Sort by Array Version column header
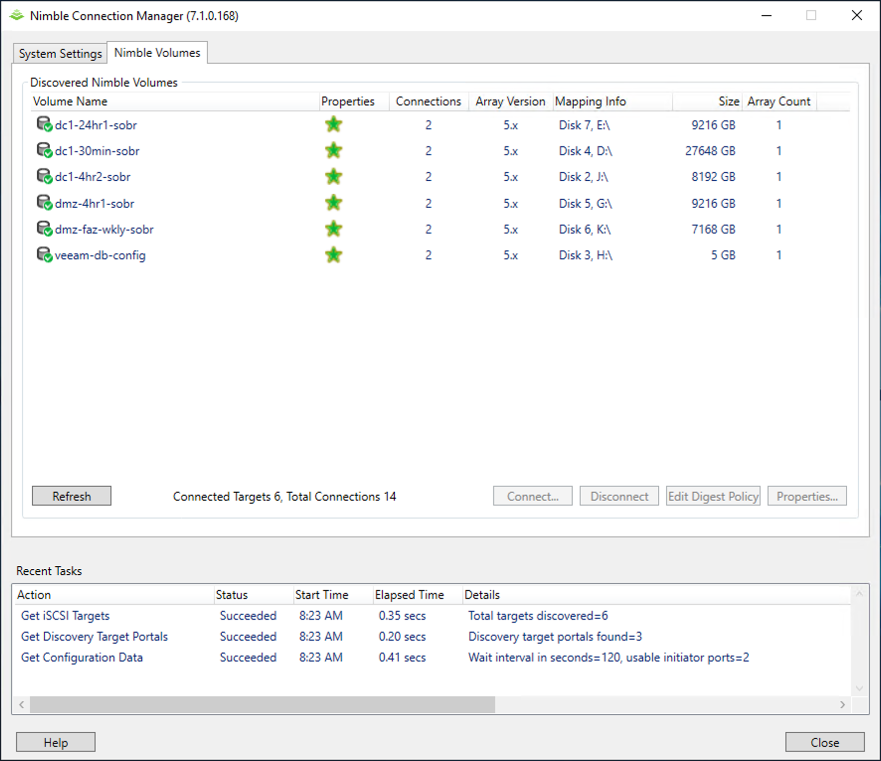The width and height of the screenshot is (881, 761). click(511, 101)
